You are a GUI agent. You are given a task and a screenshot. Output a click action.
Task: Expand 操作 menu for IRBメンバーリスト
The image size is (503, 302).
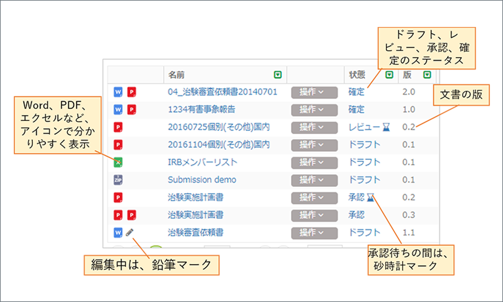(314, 163)
